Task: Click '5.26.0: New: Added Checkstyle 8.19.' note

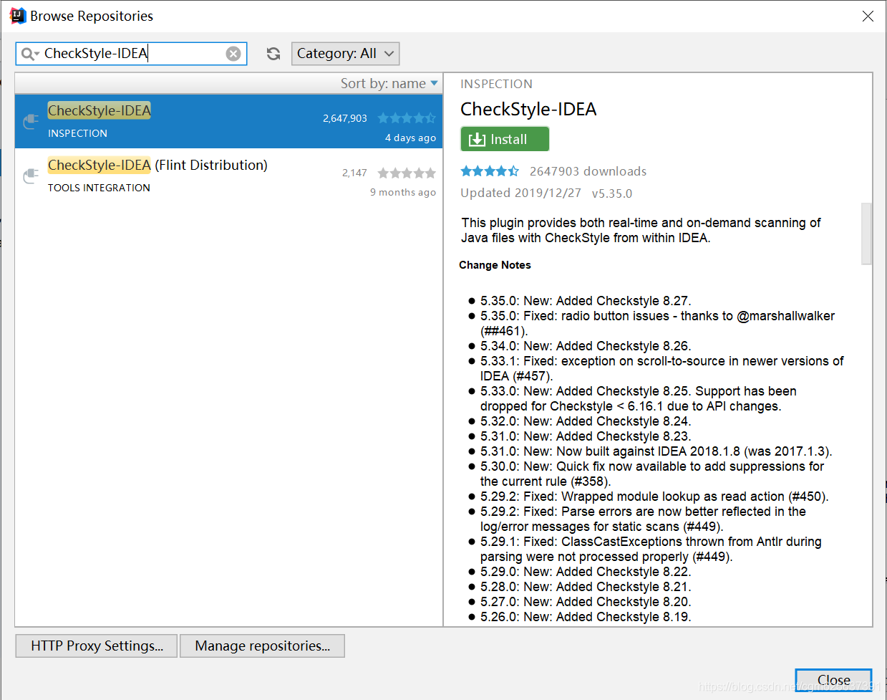Action: tap(586, 617)
